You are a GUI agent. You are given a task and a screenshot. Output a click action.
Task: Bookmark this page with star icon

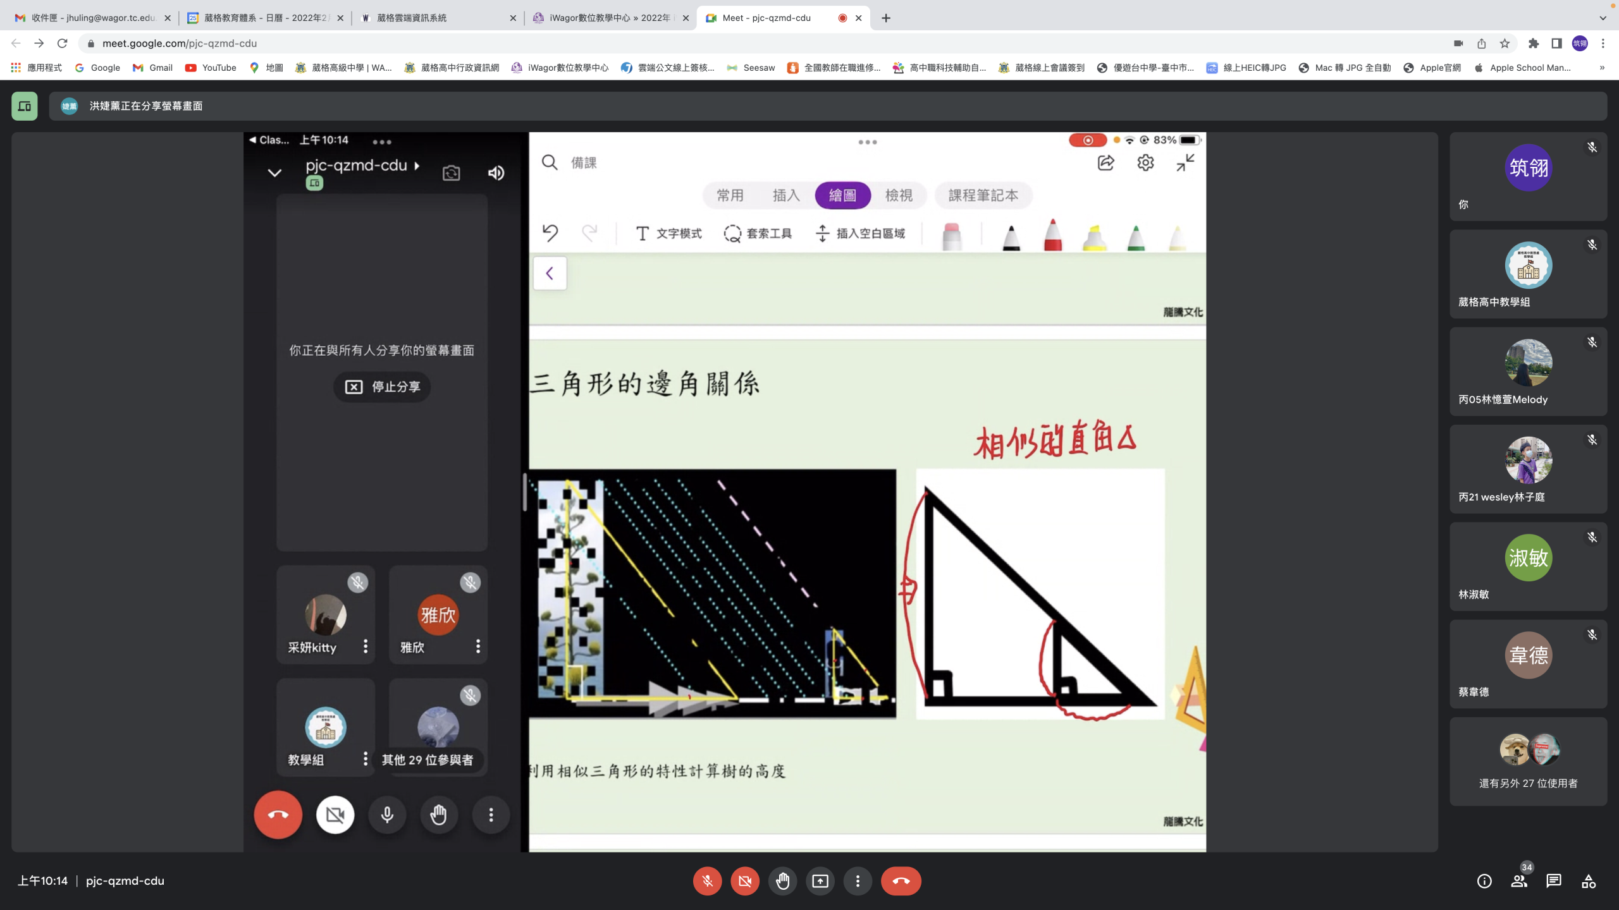1505,44
